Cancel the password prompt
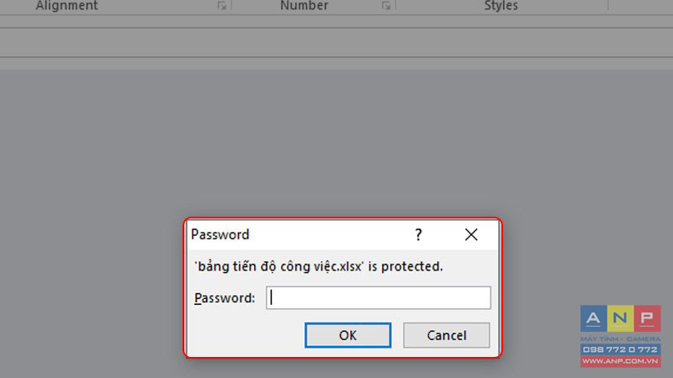This screenshot has height=378, width=673. click(447, 335)
